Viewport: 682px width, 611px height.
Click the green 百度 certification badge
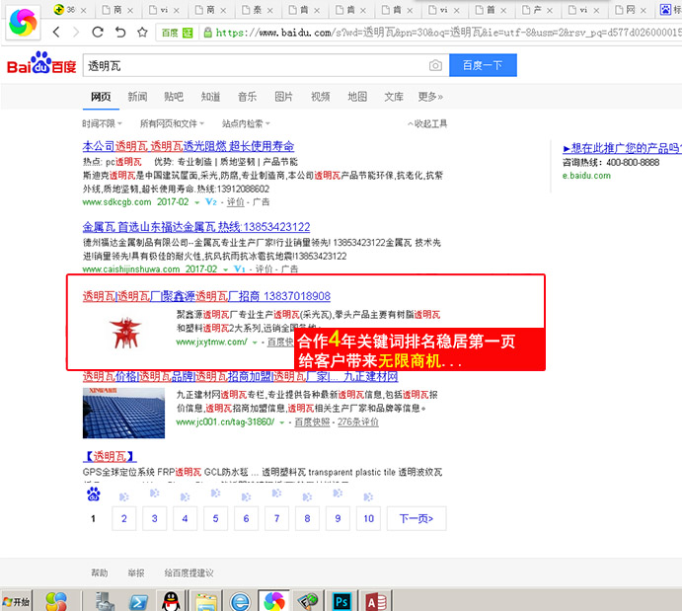(177, 33)
